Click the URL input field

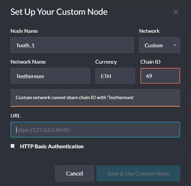[x=95, y=130]
